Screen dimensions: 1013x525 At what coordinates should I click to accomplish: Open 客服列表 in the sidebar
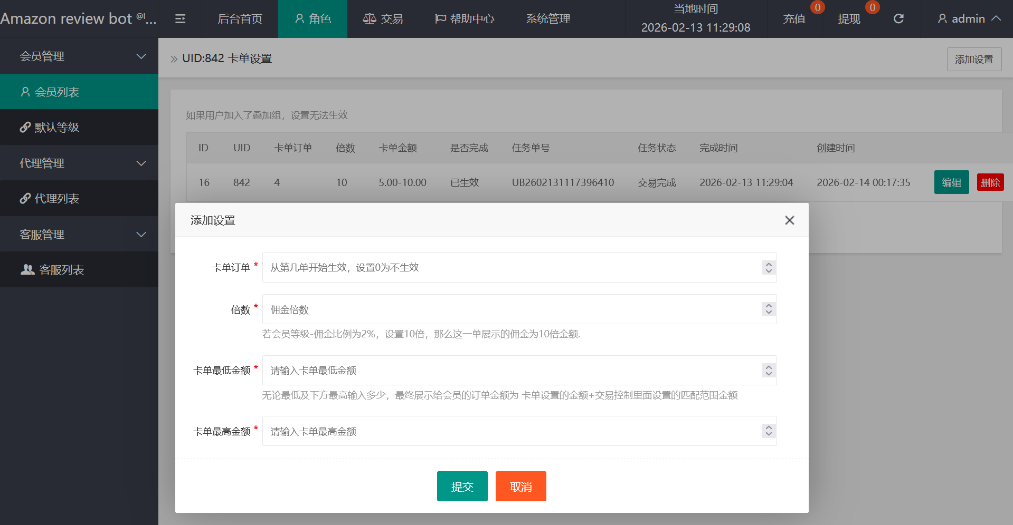pyautogui.click(x=79, y=270)
